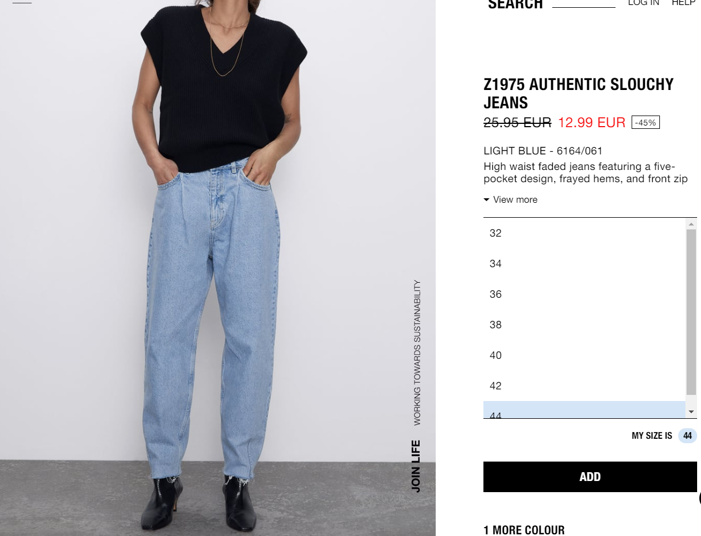
Task: Select the 44 size badge
Action: click(688, 435)
